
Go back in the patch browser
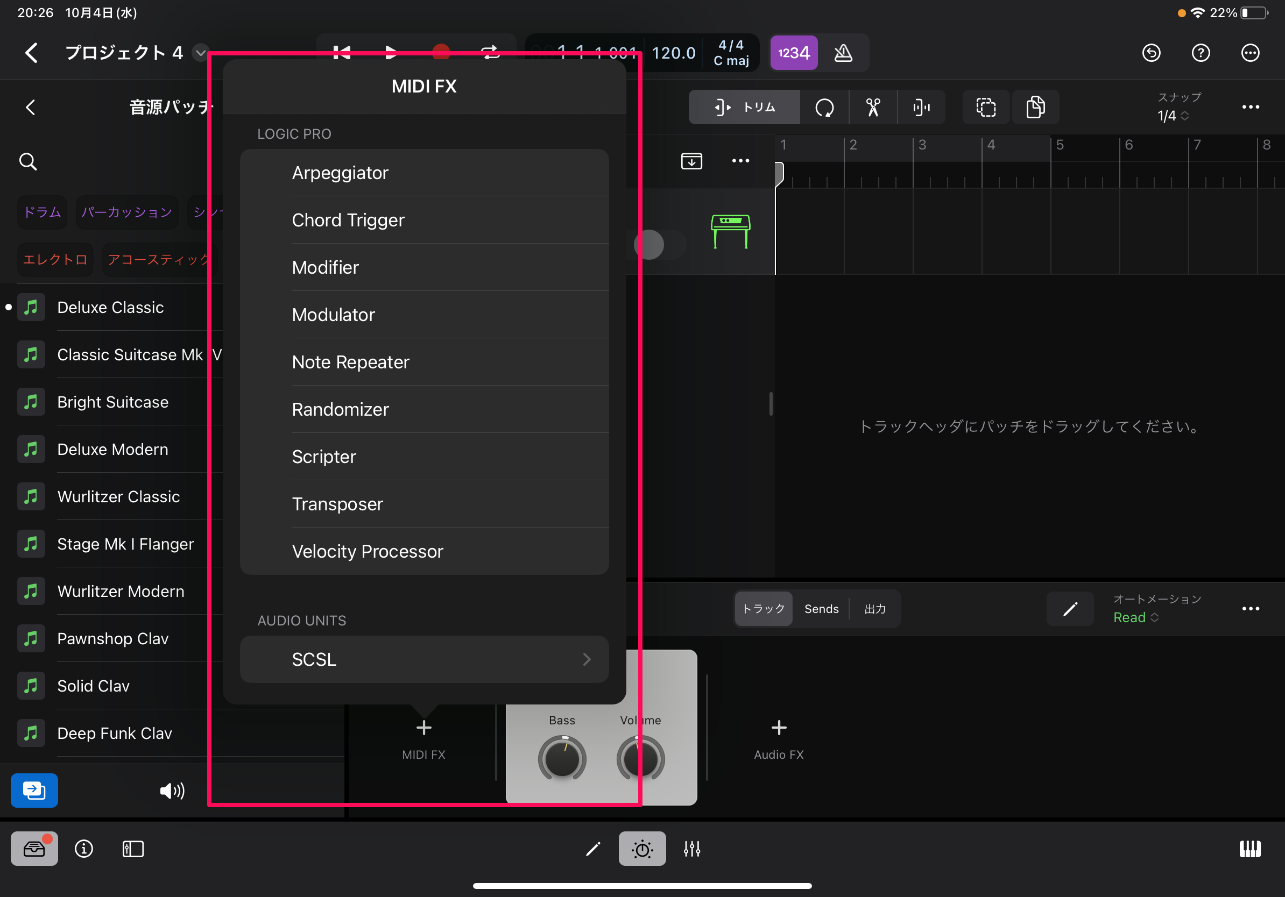click(31, 107)
